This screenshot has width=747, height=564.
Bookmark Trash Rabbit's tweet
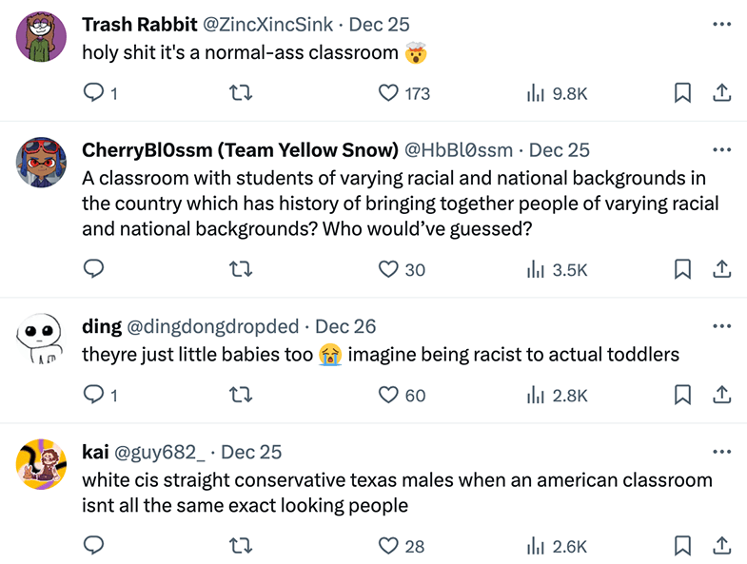point(682,93)
